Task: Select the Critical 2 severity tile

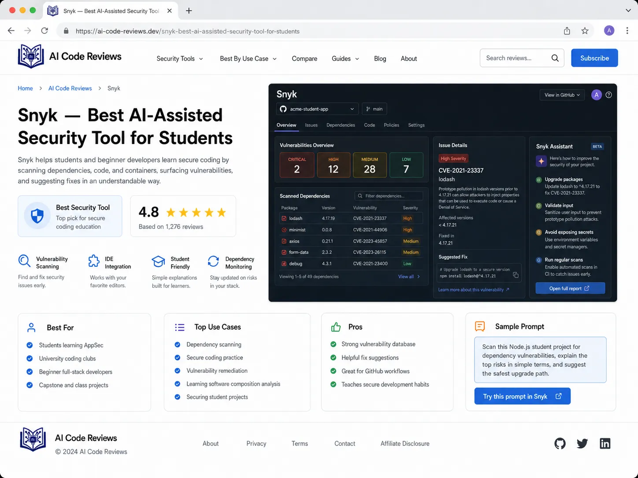Action: [x=297, y=165]
